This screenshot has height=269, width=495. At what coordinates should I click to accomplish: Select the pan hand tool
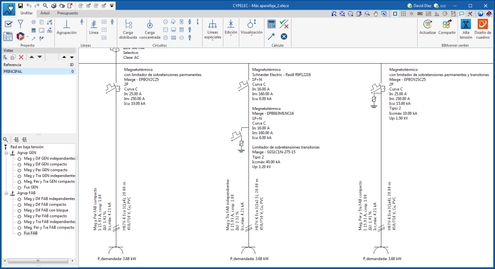pyautogui.click(x=376, y=14)
